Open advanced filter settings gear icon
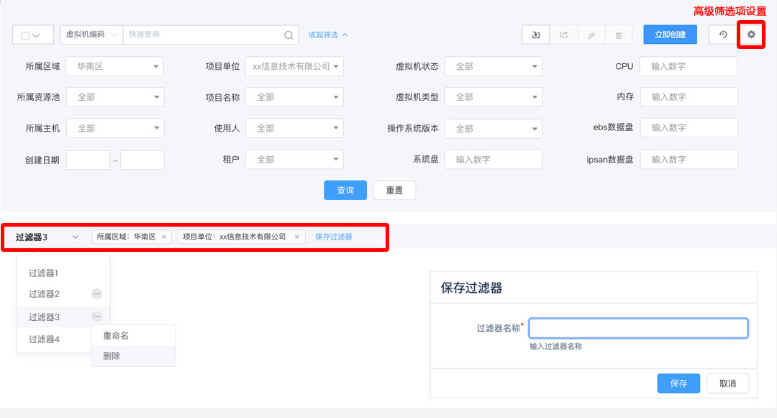Screen dimensions: 777x418 [x=751, y=35]
